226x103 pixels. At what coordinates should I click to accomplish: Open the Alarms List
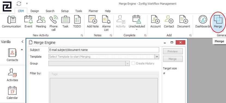click(106, 23)
